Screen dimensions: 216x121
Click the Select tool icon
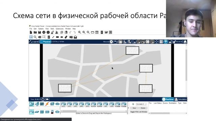coord(31,37)
